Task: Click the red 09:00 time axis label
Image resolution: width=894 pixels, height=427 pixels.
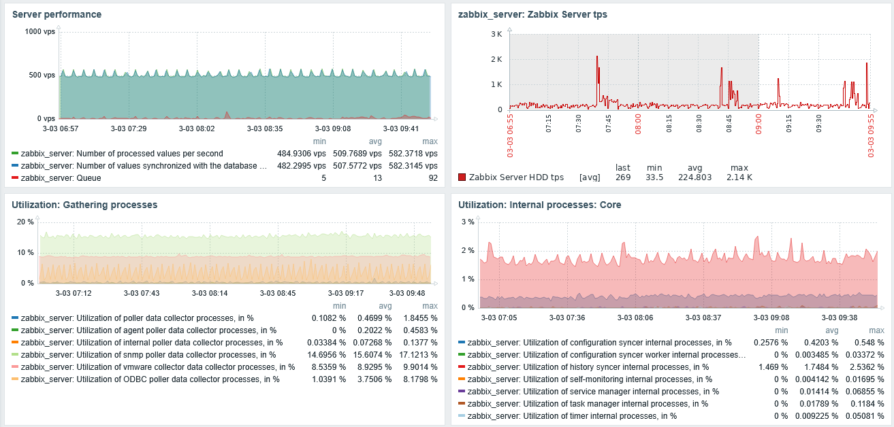Action: click(x=759, y=125)
